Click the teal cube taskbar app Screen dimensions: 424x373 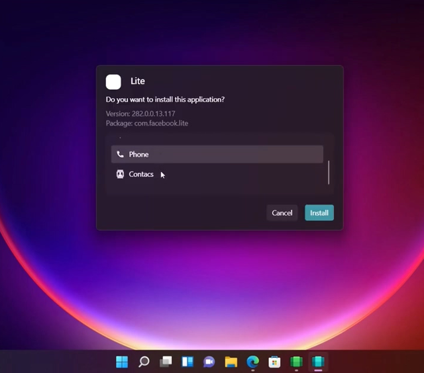coord(318,362)
